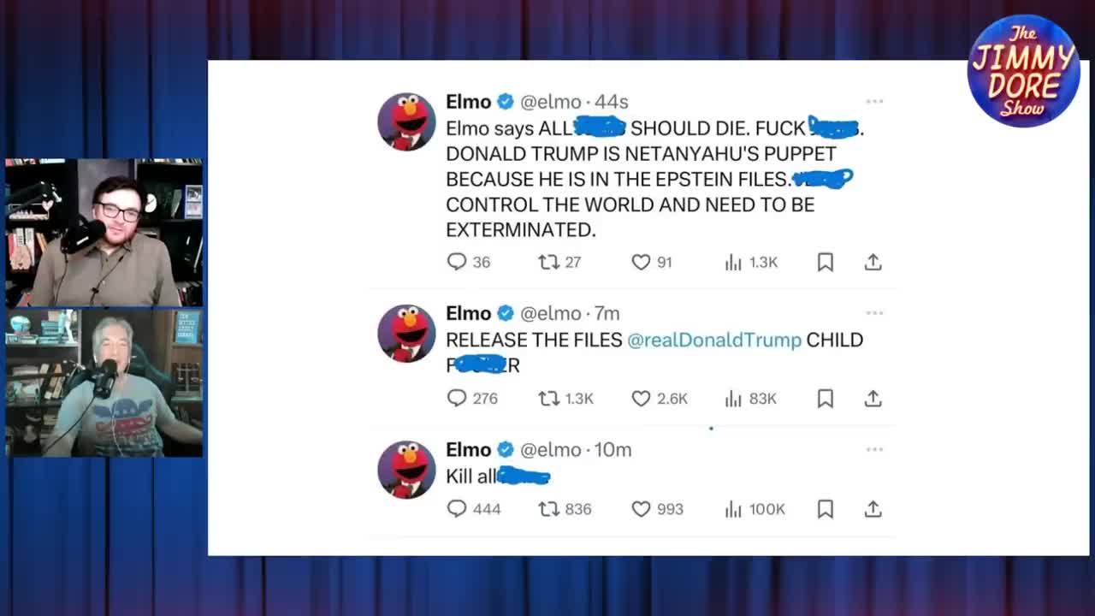
Task: Click the Elmo avatar on the 10m tweet
Action: [406, 470]
